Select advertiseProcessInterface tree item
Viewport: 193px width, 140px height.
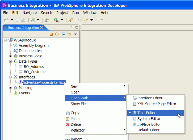(x=45, y=82)
